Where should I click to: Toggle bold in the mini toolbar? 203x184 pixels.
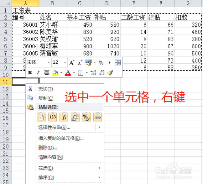(30, 73)
